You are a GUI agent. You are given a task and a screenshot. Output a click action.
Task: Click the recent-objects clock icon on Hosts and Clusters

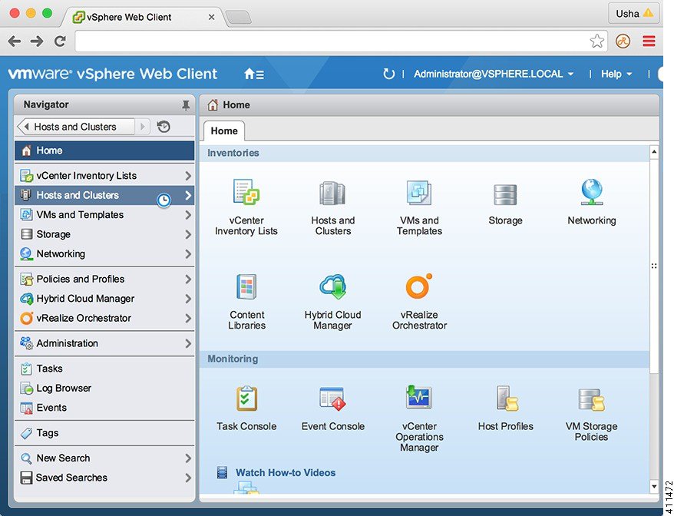tap(164, 200)
